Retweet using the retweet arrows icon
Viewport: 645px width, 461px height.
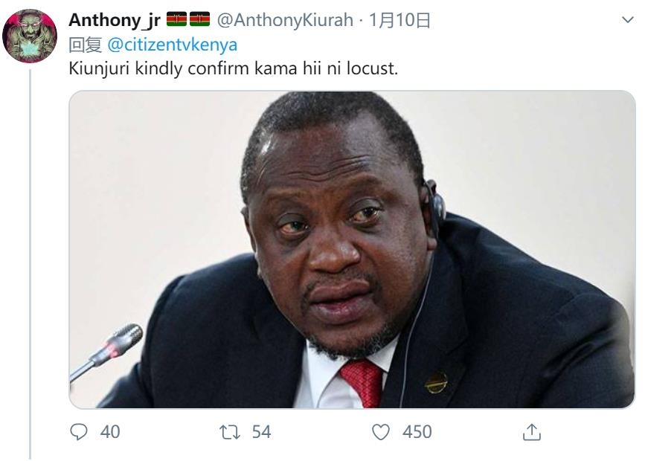pyautogui.click(x=230, y=432)
